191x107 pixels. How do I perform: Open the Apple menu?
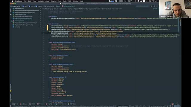click(x=12, y=1)
